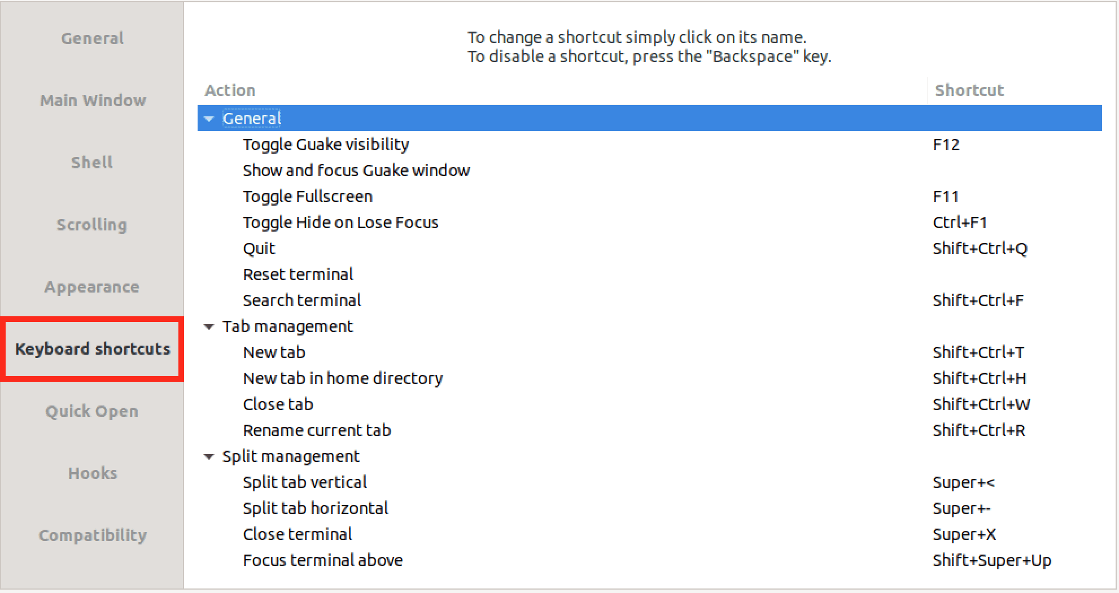
Task: Click the F11 shortcut for Toggle Fullscreen
Action: point(946,196)
